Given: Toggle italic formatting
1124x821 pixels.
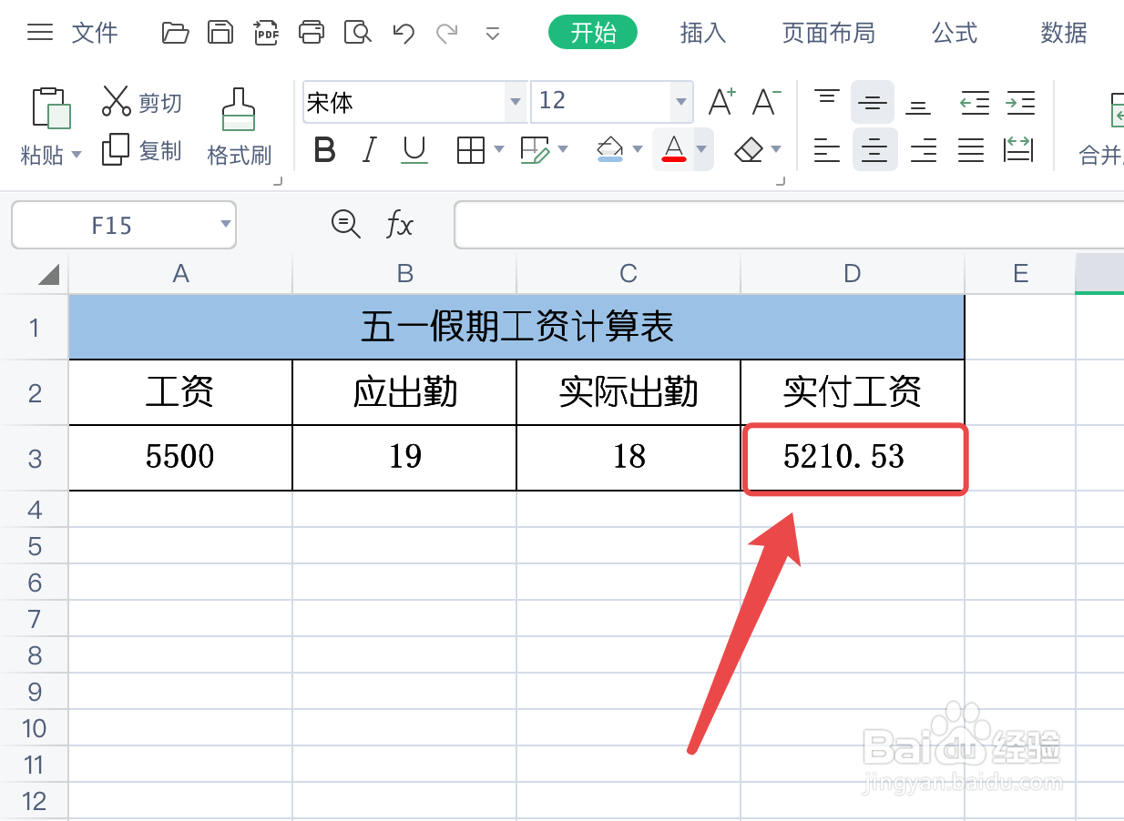Looking at the screenshot, I should click(x=369, y=150).
